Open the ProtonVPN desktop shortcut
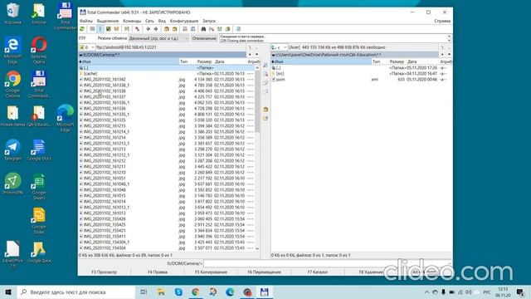 [12, 184]
